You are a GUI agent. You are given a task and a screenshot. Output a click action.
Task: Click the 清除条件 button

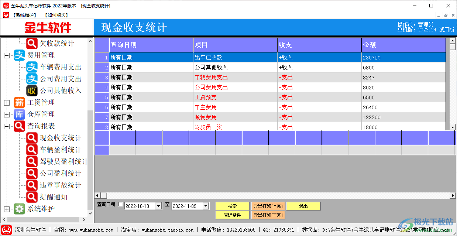[x=233, y=215]
